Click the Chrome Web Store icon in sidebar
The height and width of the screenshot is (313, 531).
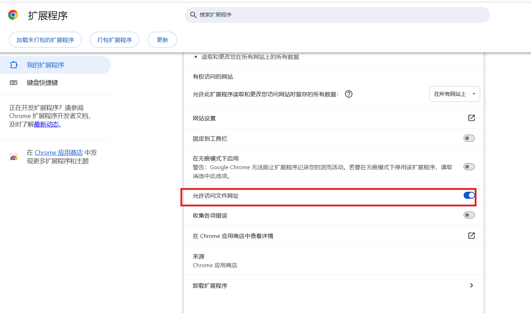(x=14, y=157)
